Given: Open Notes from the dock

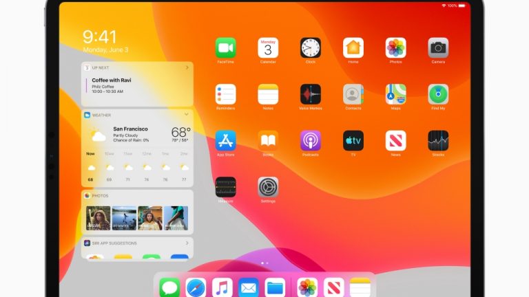Looking at the screenshot, I should (360, 287).
